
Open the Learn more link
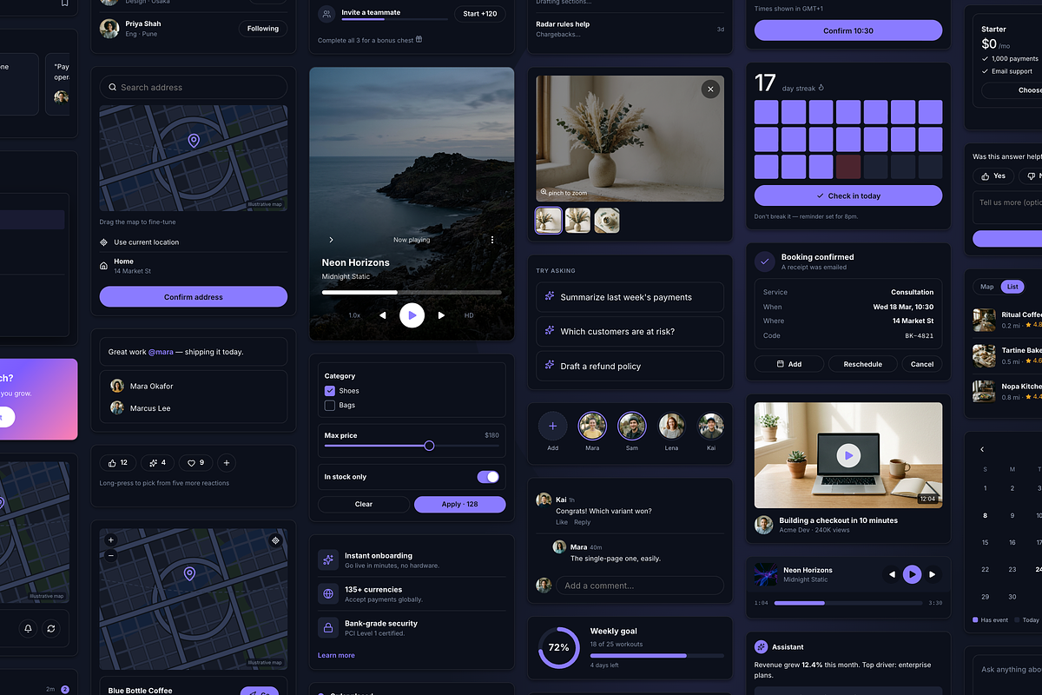(x=336, y=655)
